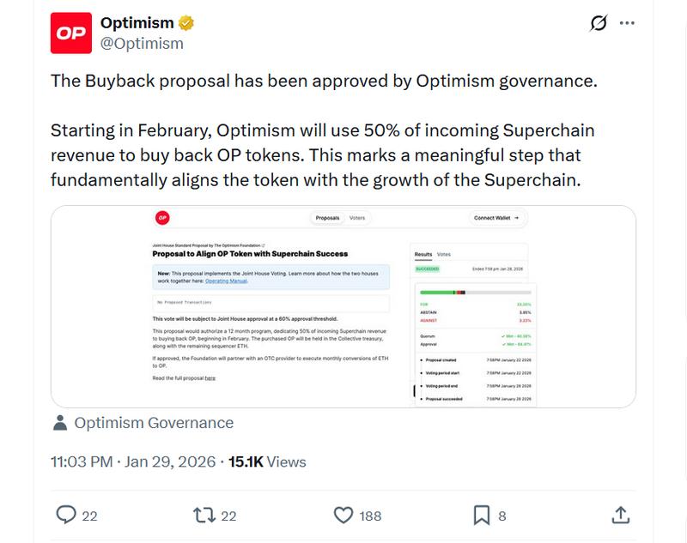
Task: Select the Results tab in the voting panel
Action: click(x=423, y=255)
